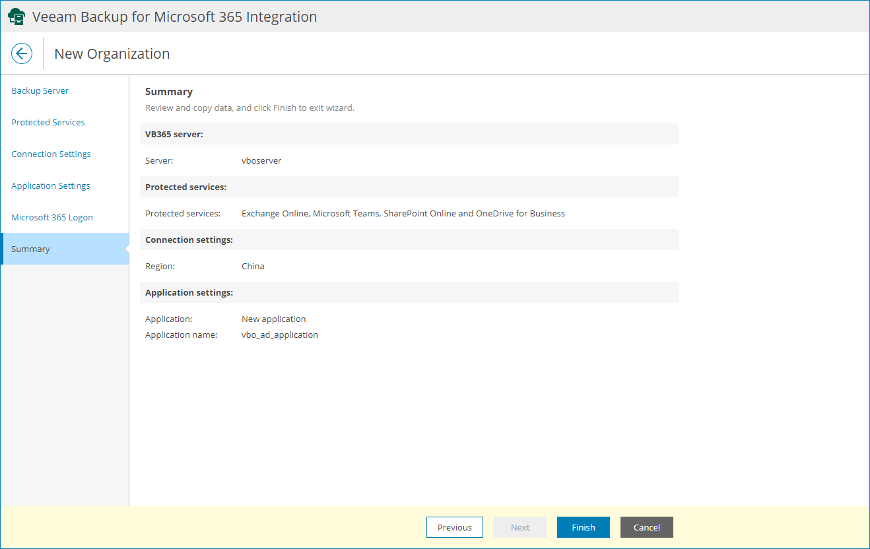Click the New Organization page title

pos(112,53)
